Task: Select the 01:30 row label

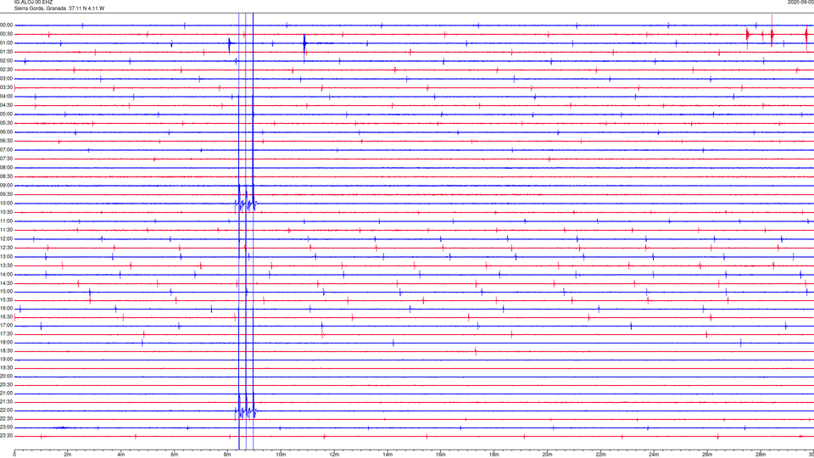Action: [6, 52]
